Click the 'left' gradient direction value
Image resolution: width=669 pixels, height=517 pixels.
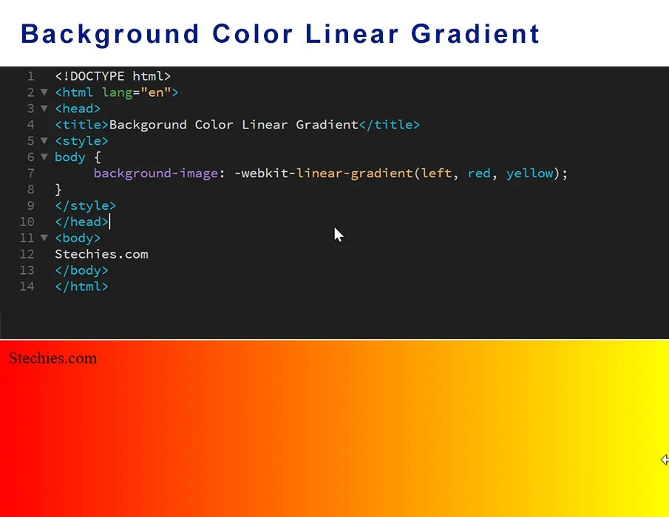(436, 174)
